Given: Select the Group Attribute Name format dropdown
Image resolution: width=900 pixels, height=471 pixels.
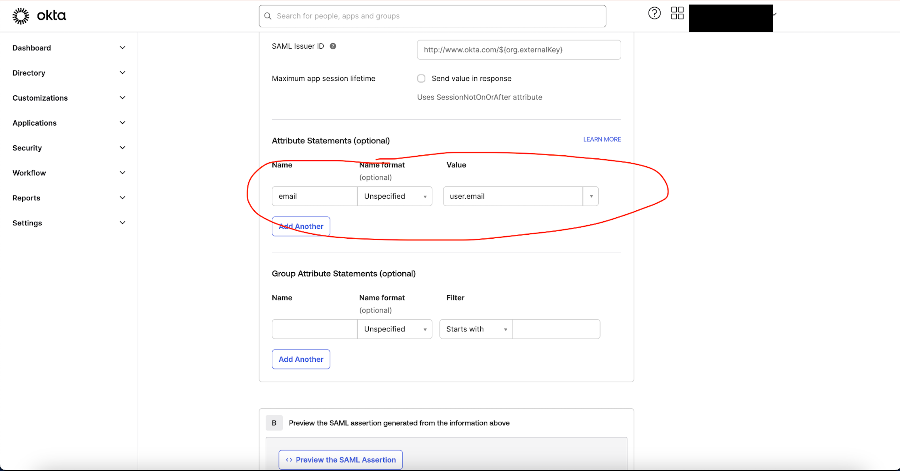Looking at the screenshot, I should [x=395, y=329].
